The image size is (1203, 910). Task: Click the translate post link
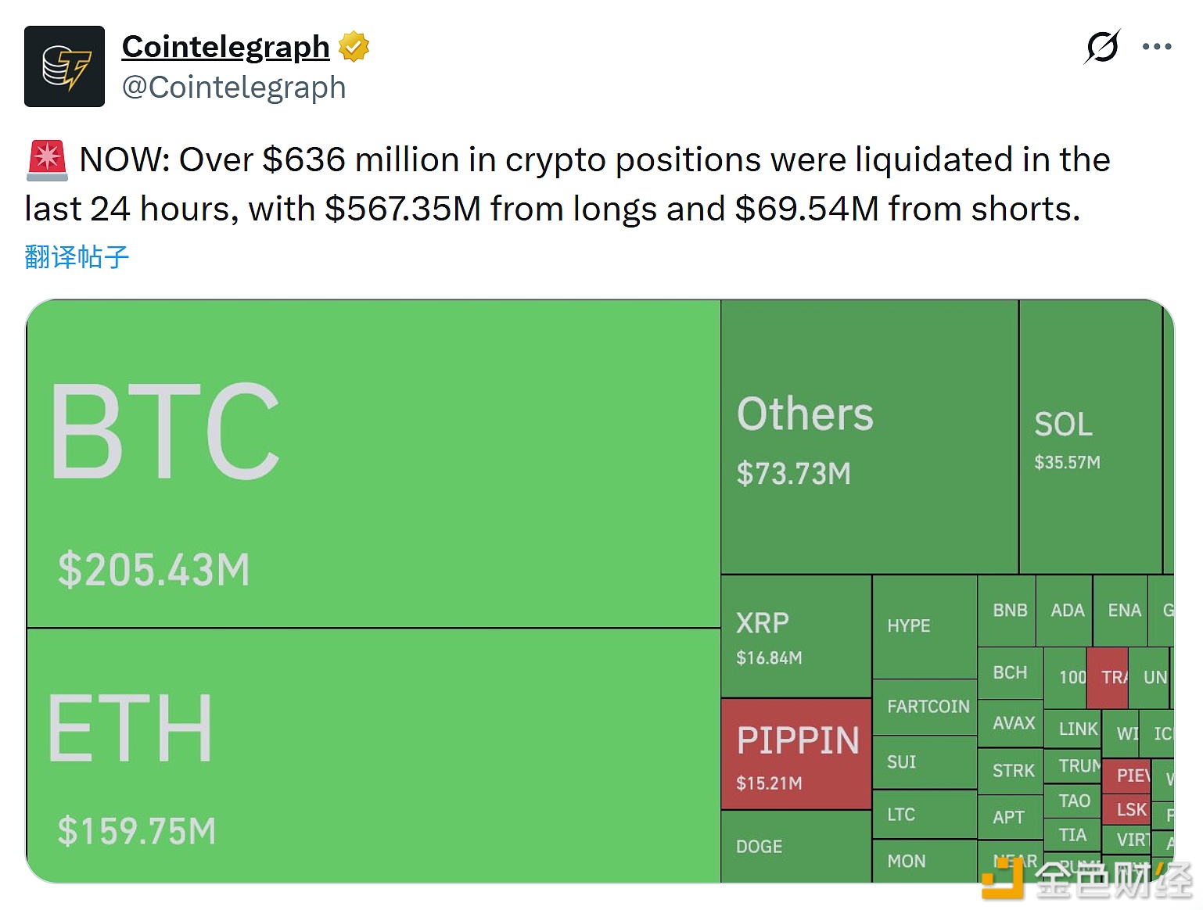(77, 256)
